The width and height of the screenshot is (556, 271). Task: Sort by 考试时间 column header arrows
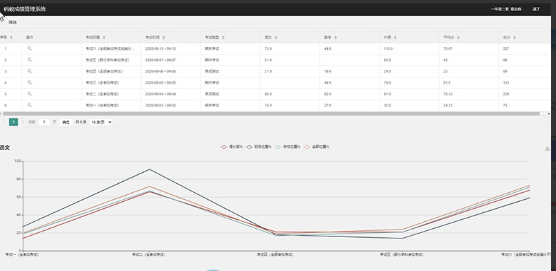point(163,37)
